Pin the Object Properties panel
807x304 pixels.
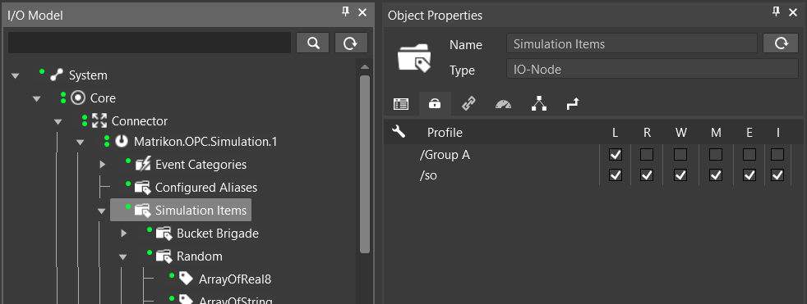(x=777, y=11)
